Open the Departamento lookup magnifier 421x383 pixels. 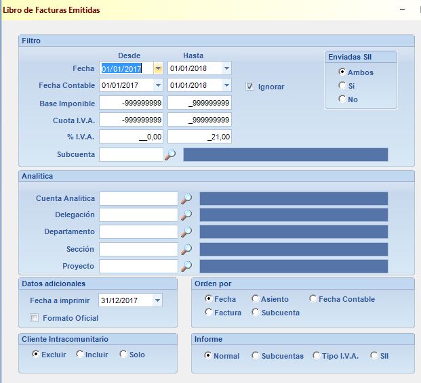coord(186,232)
